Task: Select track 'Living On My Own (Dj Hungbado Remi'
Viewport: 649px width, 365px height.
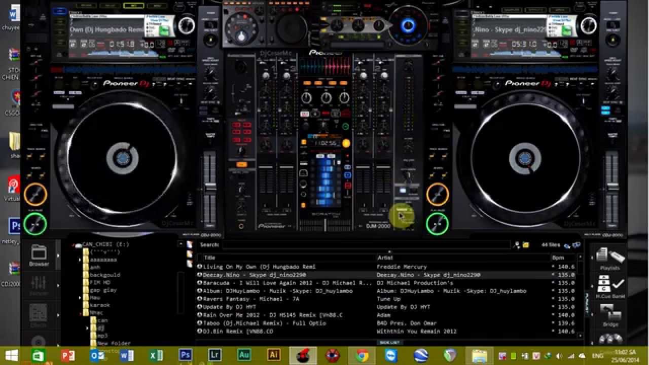Action: (x=259, y=267)
